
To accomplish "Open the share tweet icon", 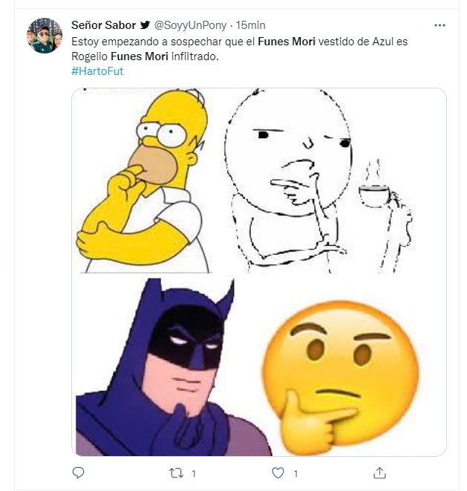I will pyautogui.click(x=379, y=472).
